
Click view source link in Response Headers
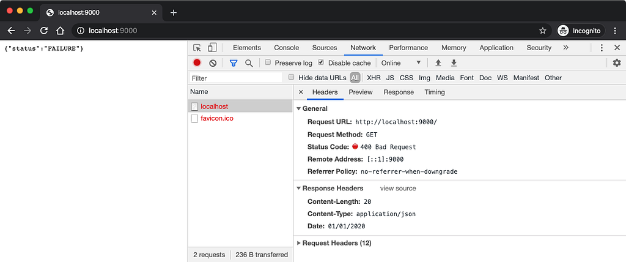(x=398, y=188)
